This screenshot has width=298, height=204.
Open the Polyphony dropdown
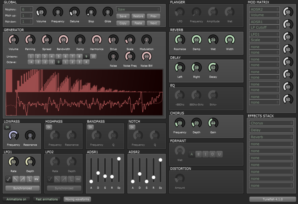[27, 9]
